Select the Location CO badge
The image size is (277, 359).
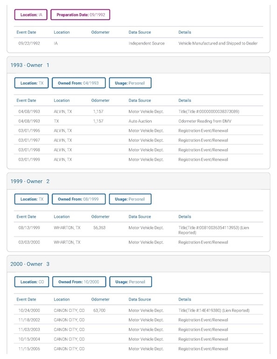(x=32, y=281)
